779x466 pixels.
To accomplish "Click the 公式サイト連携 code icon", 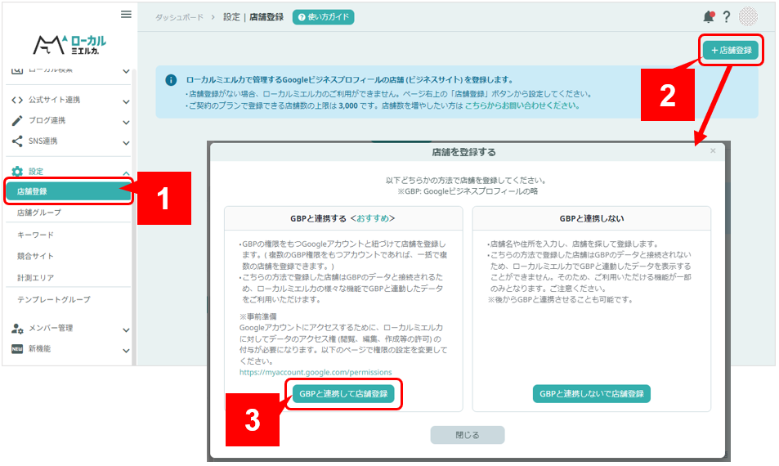I will [x=17, y=101].
